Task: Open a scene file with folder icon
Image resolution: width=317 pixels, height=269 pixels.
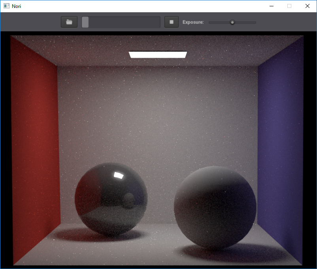Action: point(69,22)
